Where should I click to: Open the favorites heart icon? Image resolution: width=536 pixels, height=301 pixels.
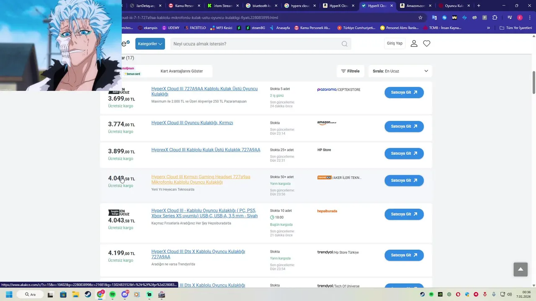click(x=427, y=43)
